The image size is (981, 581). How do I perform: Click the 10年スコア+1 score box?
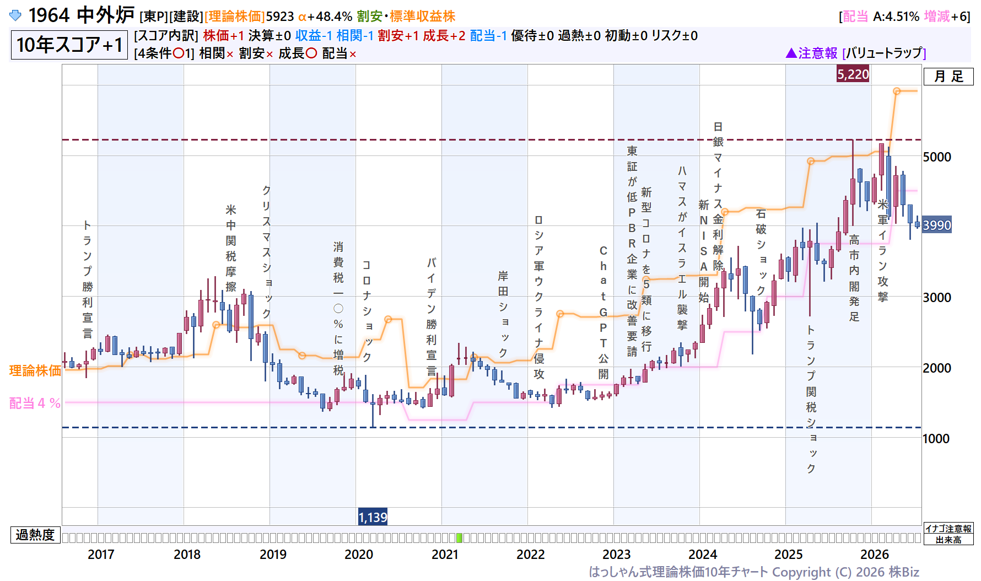69,45
